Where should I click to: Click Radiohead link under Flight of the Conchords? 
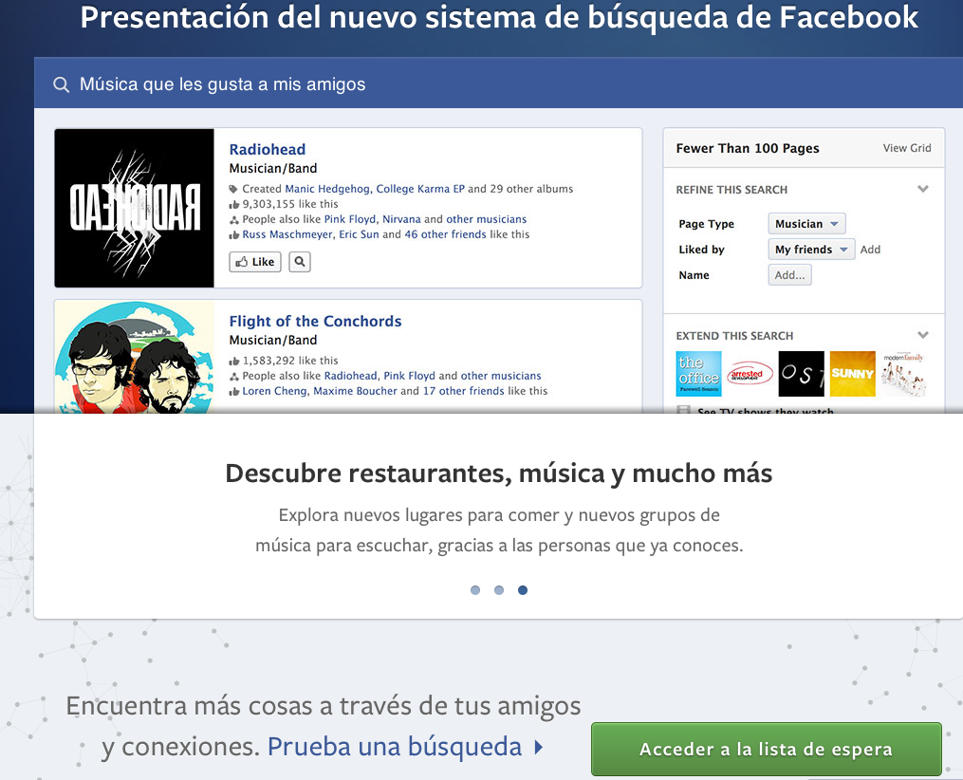click(351, 376)
